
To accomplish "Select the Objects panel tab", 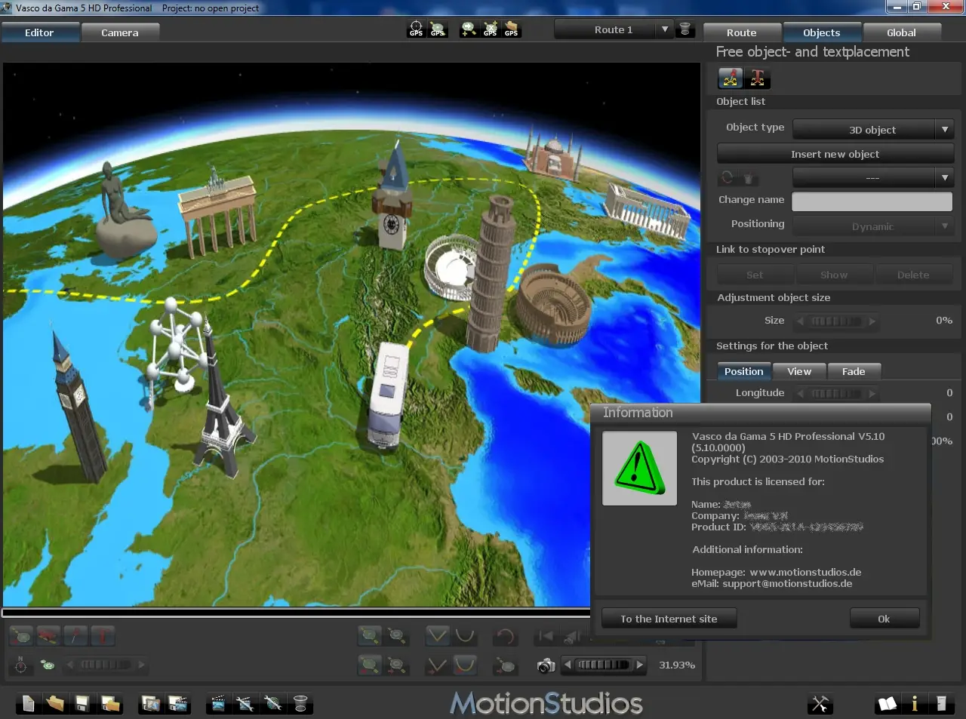I will (x=821, y=32).
